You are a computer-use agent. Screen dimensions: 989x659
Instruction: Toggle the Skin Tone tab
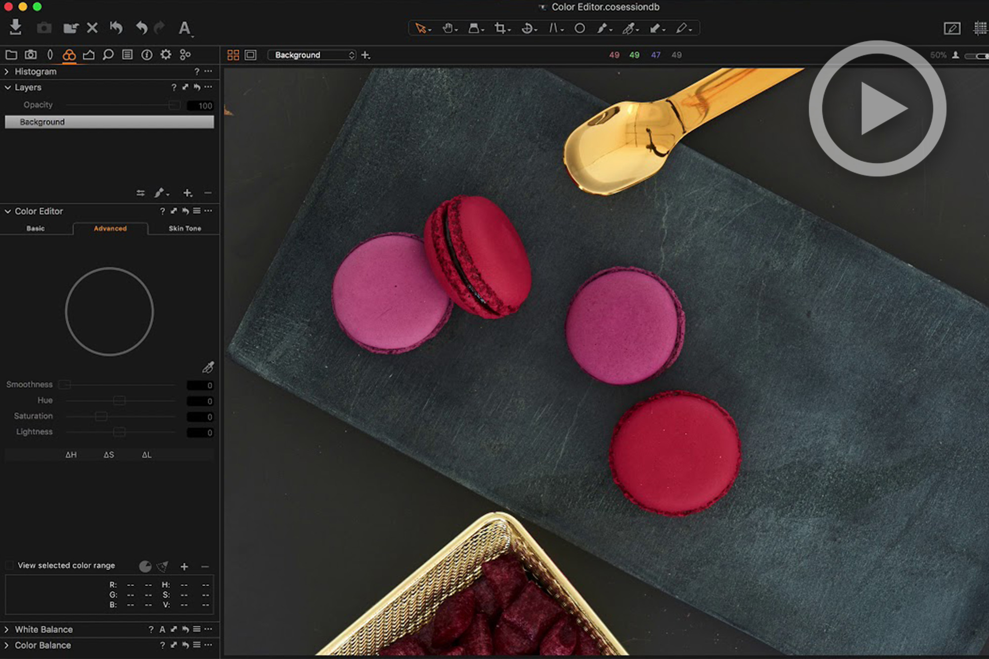pyautogui.click(x=184, y=228)
